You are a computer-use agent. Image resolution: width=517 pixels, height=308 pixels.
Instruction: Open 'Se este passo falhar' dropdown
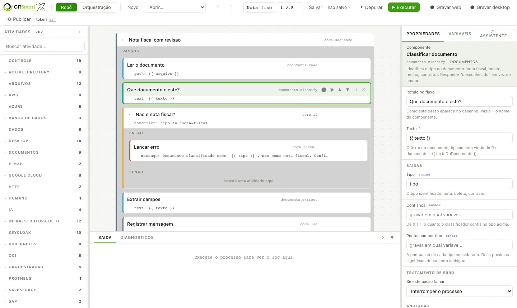click(460, 291)
